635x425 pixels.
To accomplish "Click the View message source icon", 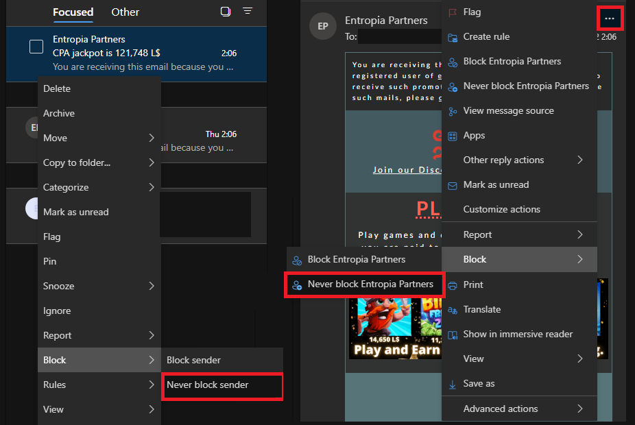I will (453, 111).
